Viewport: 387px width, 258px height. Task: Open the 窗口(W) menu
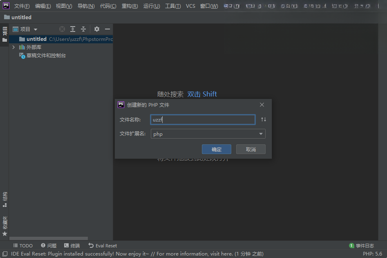click(x=209, y=6)
